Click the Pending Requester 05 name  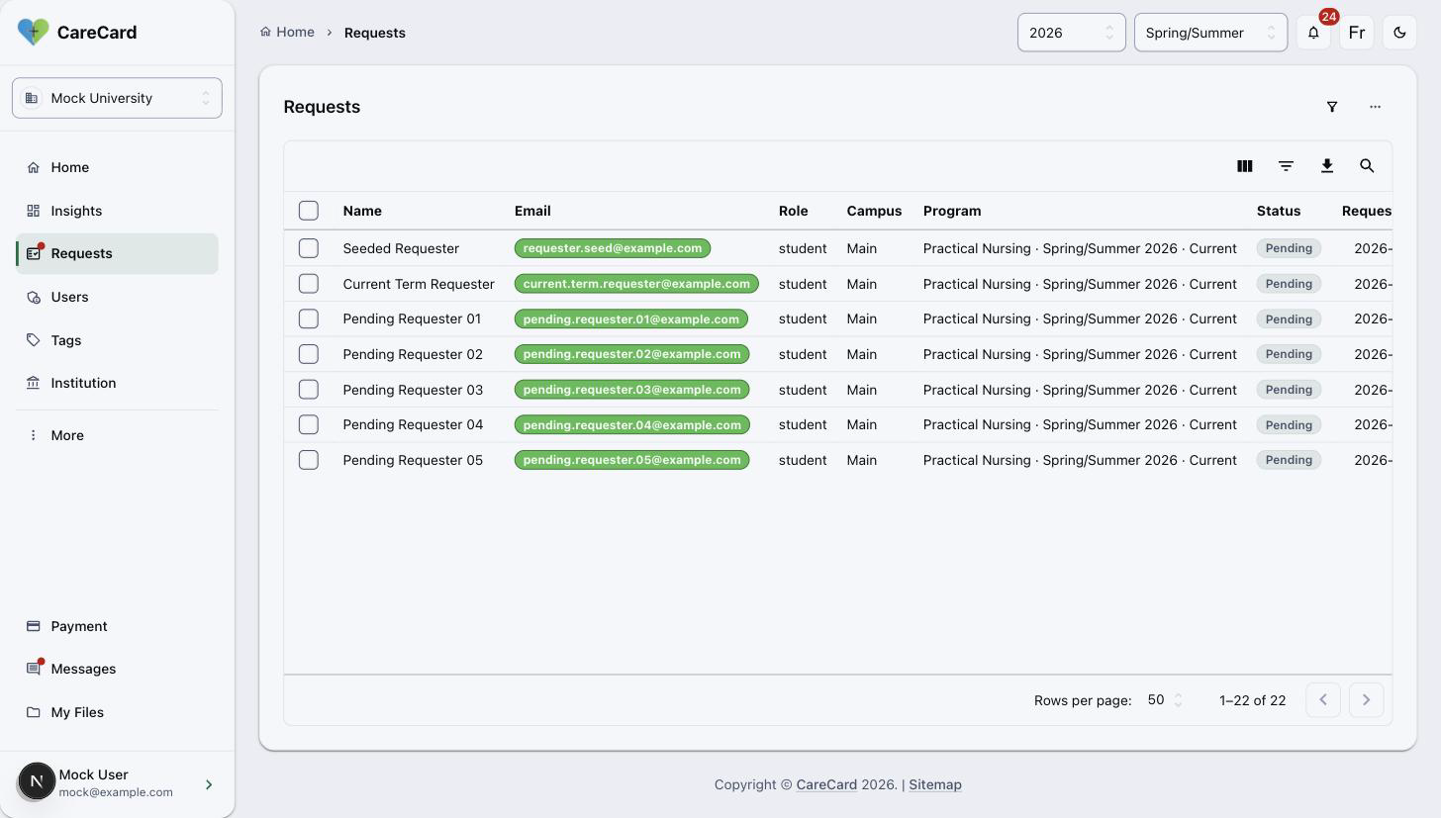[x=413, y=460]
